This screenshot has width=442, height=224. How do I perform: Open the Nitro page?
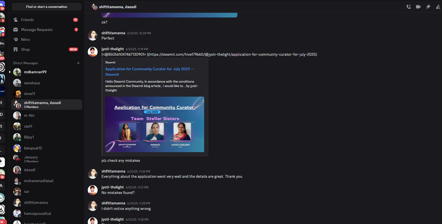point(46,39)
